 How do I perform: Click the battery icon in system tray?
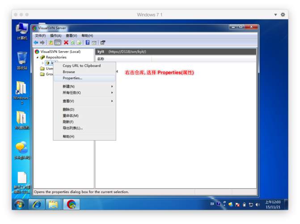click(244, 205)
